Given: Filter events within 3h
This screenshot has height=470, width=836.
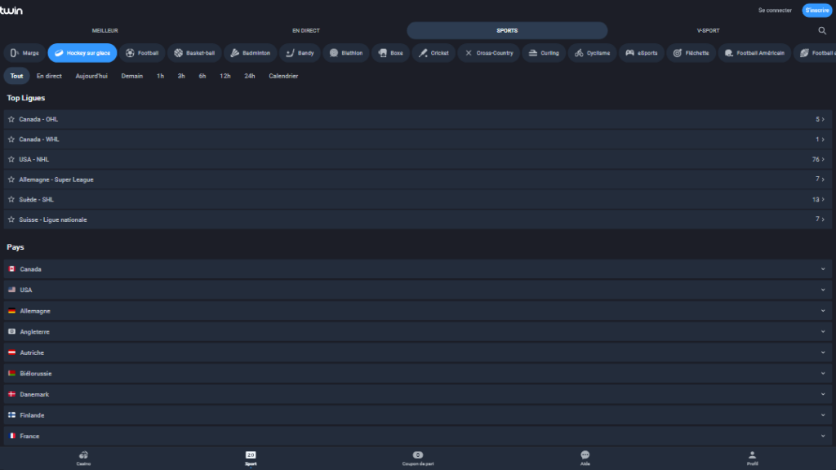Looking at the screenshot, I should [x=181, y=76].
